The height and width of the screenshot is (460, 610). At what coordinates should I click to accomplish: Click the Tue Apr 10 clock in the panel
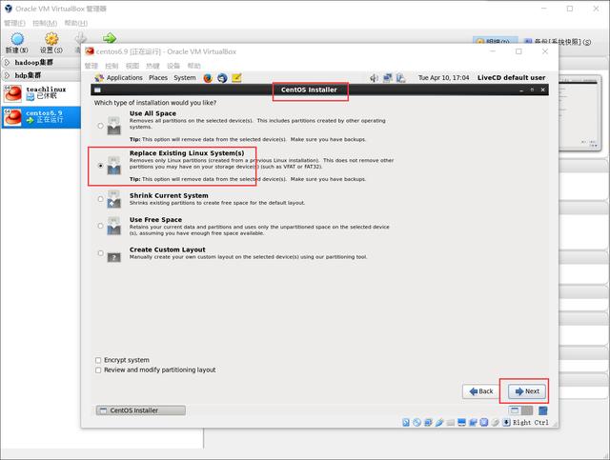443,78
